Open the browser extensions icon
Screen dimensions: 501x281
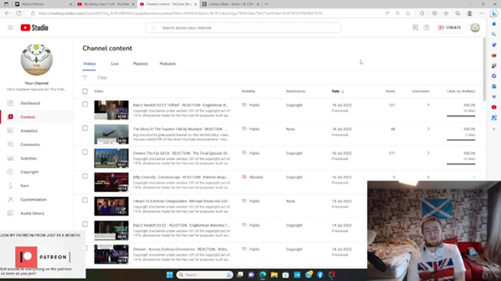422,13
